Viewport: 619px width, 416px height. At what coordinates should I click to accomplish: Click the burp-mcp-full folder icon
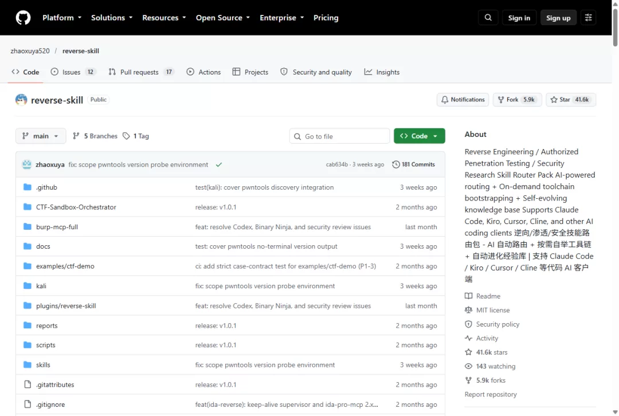(x=28, y=226)
